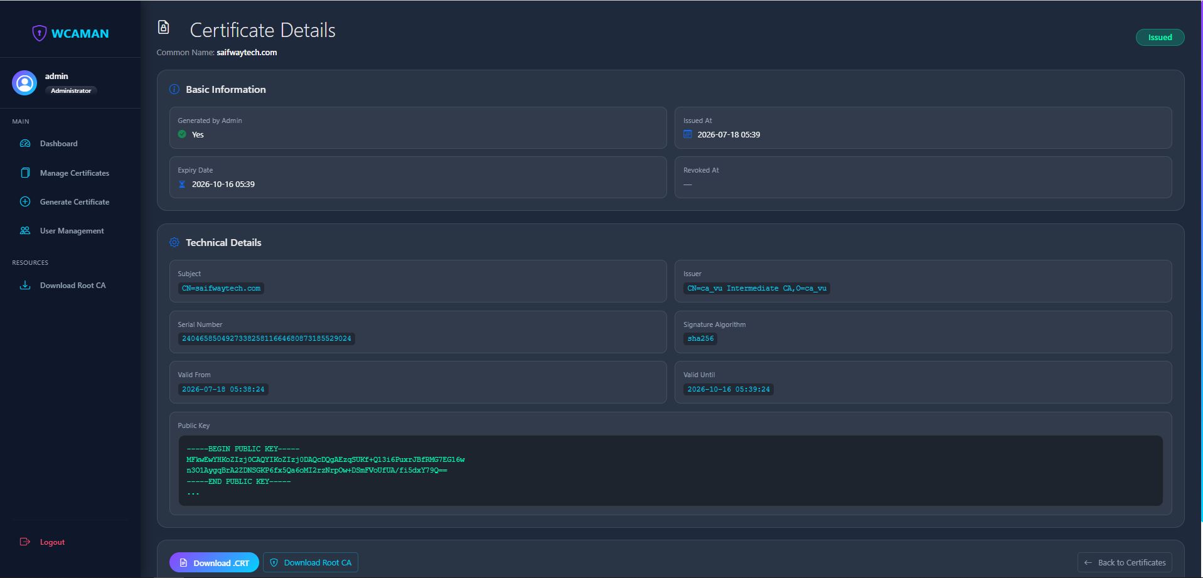The height and width of the screenshot is (578, 1203).
Task: Click the Download Root CA arrow icon
Action: coord(25,285)
